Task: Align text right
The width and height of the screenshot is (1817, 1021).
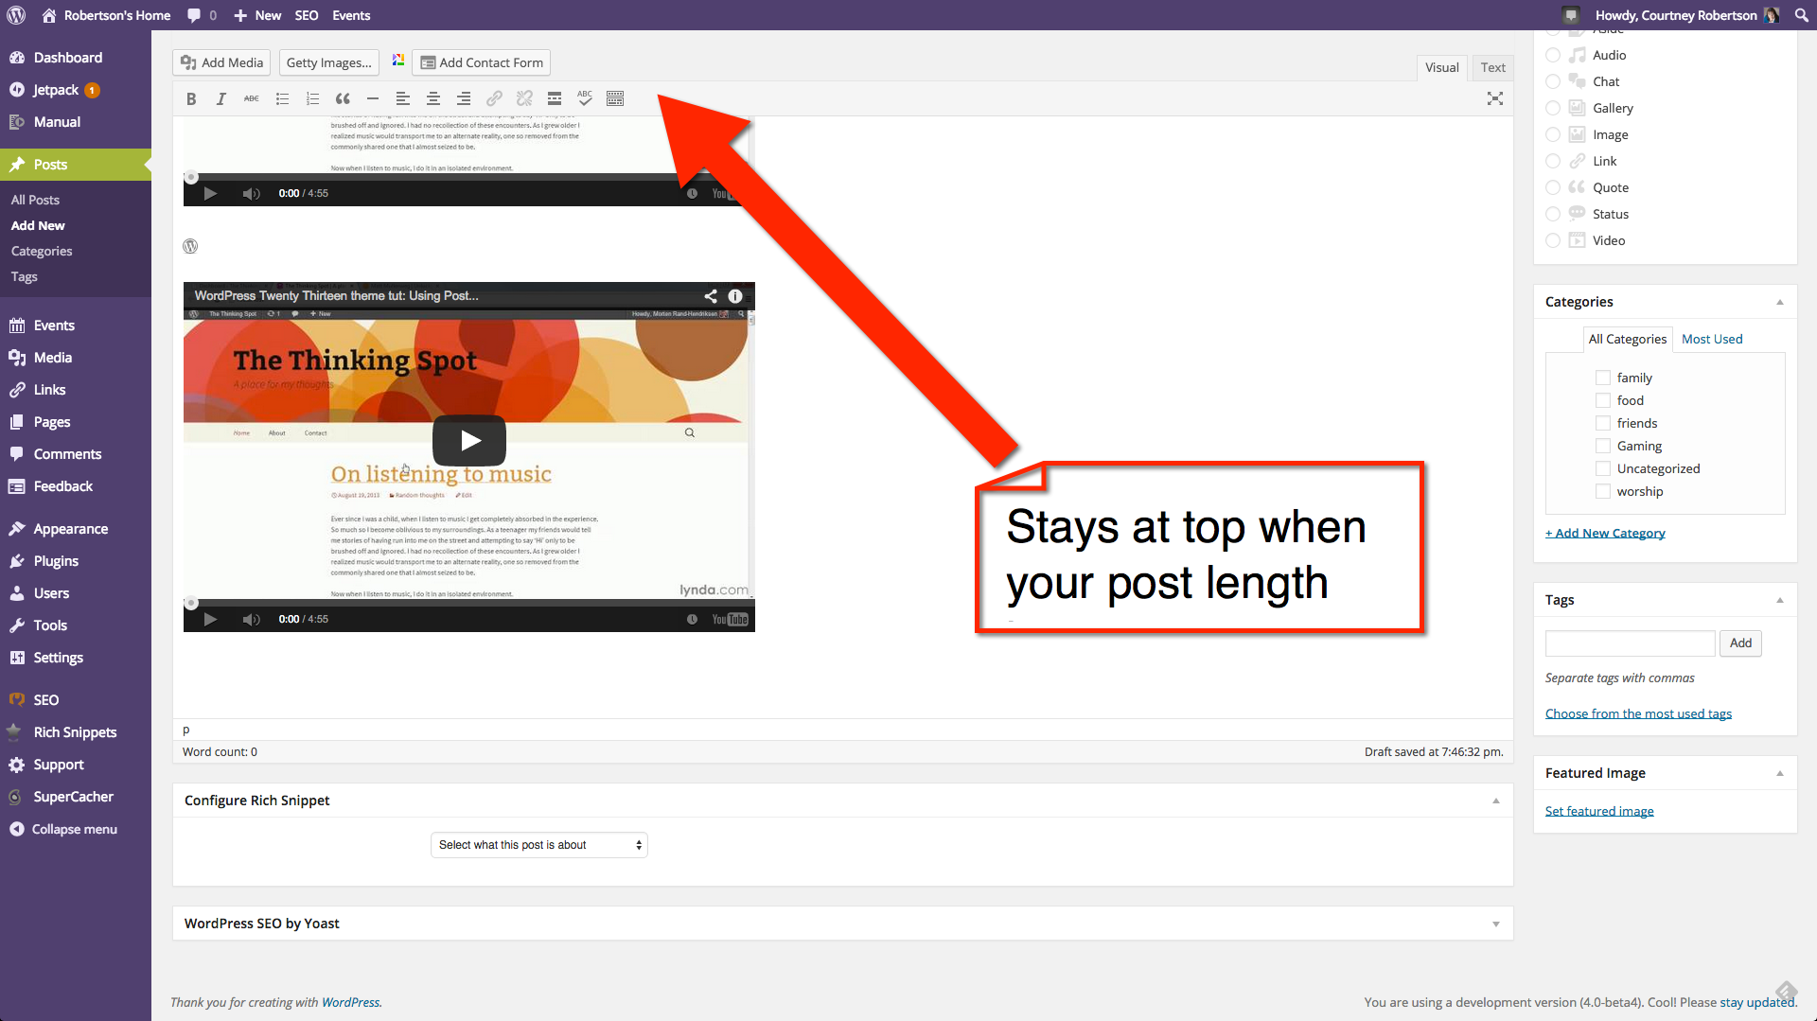Action: click(464, 98)
